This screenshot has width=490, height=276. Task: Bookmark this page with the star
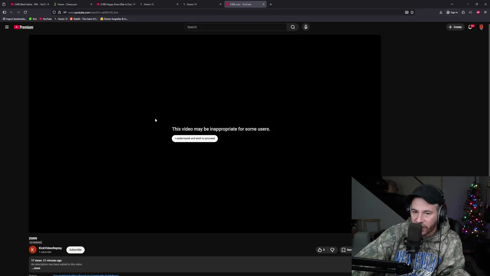[412, 12]
